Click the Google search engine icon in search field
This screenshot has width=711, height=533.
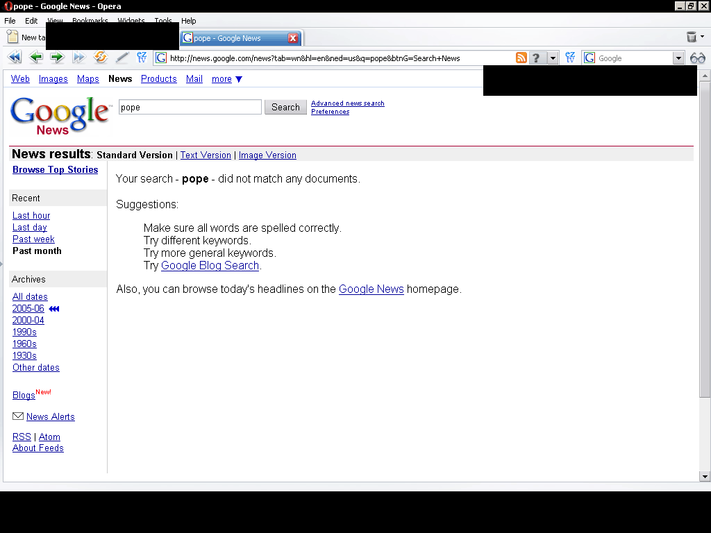tap(589, 58)
